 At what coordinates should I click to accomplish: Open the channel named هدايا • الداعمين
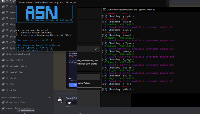pyautogui.click(x=14, y=72)
